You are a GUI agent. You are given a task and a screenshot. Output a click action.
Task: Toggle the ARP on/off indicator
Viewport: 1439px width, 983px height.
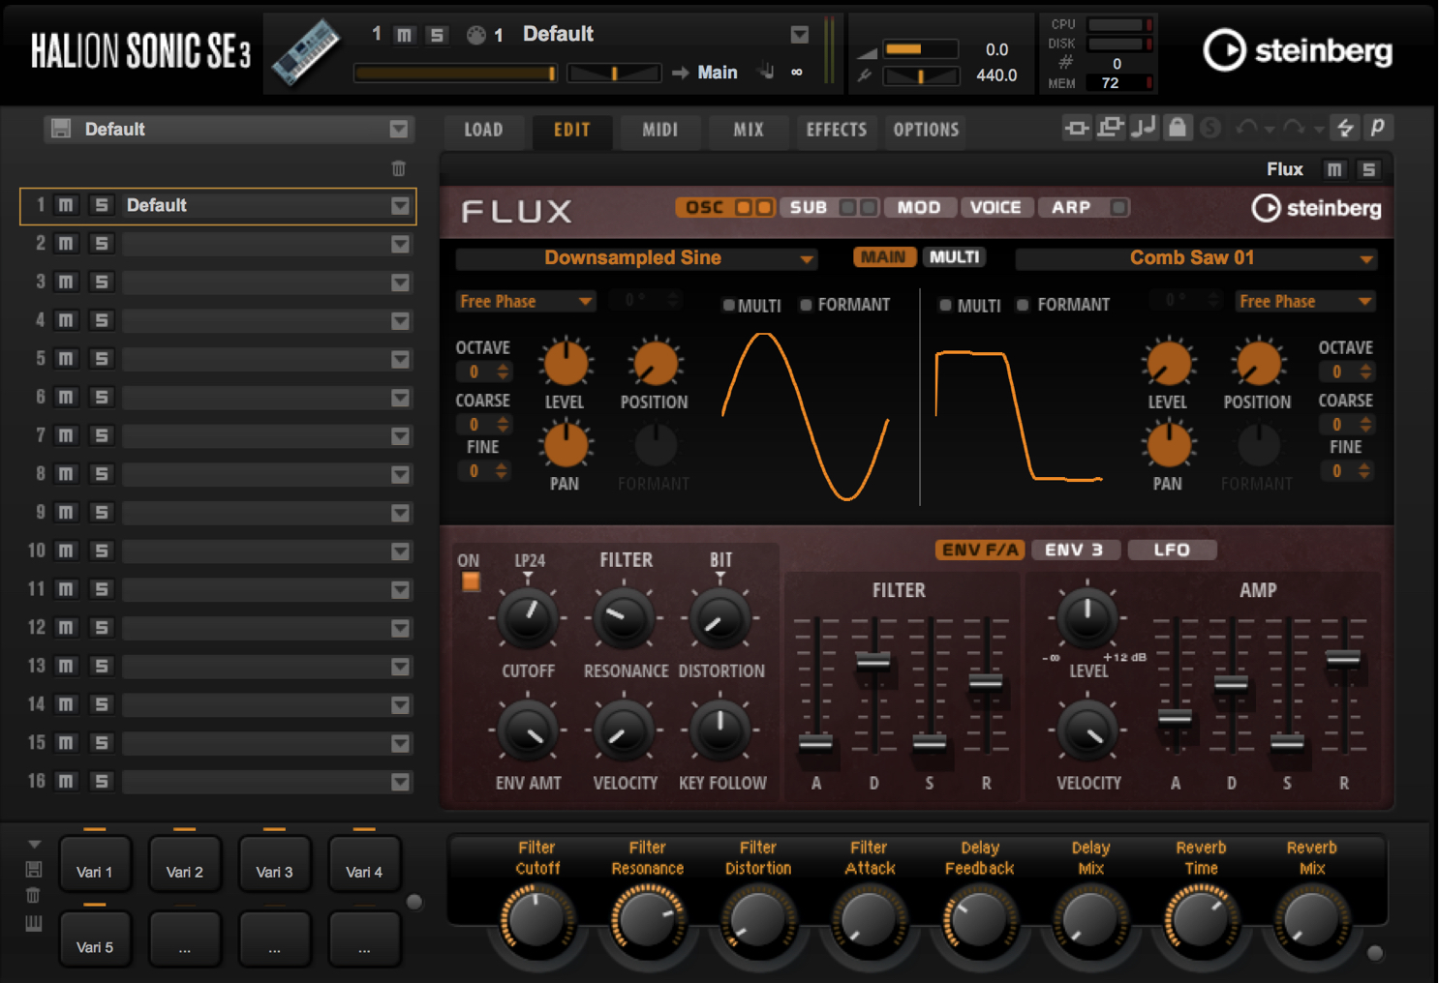click(1118, 207)
